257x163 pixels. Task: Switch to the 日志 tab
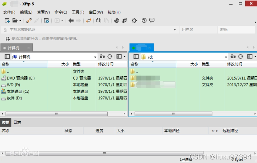17,122
